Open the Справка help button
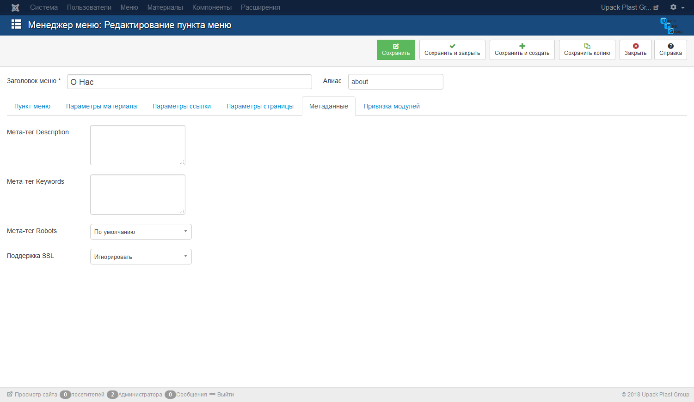The image size is (694, 402). [670, 50]
